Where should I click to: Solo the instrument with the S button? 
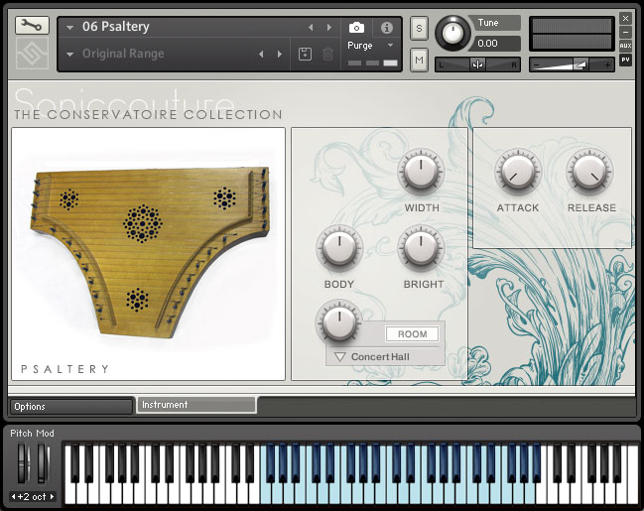click(x=419, y=29)
